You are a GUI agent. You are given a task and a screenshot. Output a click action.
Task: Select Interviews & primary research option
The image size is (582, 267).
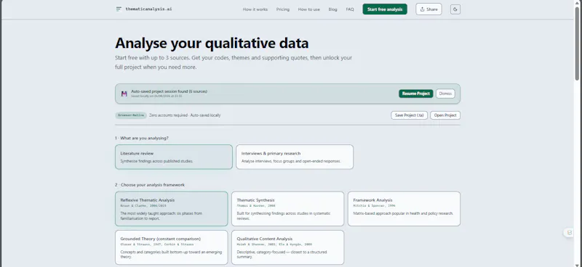295,157
